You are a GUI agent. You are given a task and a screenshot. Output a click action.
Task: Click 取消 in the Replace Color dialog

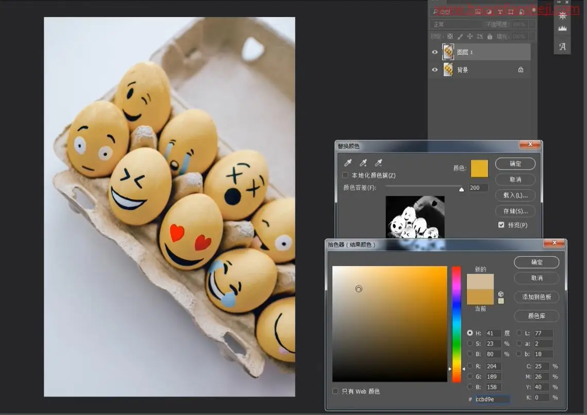coord(515,179)
